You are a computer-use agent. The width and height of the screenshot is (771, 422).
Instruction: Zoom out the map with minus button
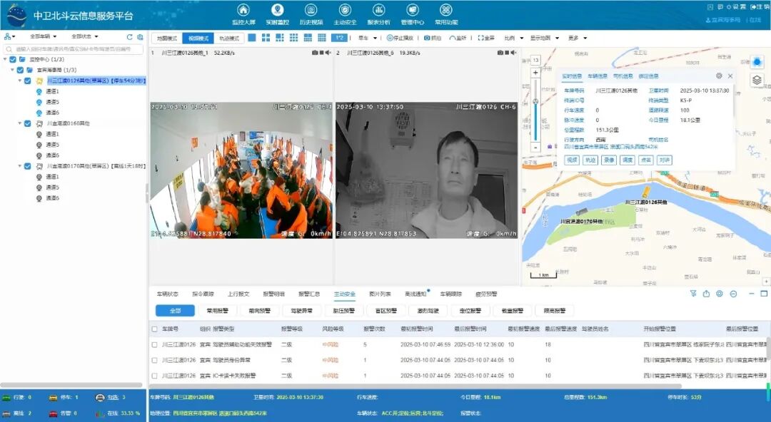[535, 147]
